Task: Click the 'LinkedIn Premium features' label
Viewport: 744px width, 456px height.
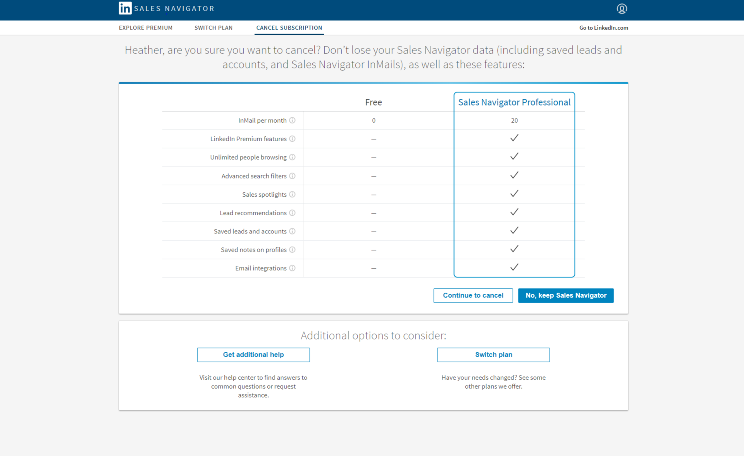Action: click(x=248, y=139)
